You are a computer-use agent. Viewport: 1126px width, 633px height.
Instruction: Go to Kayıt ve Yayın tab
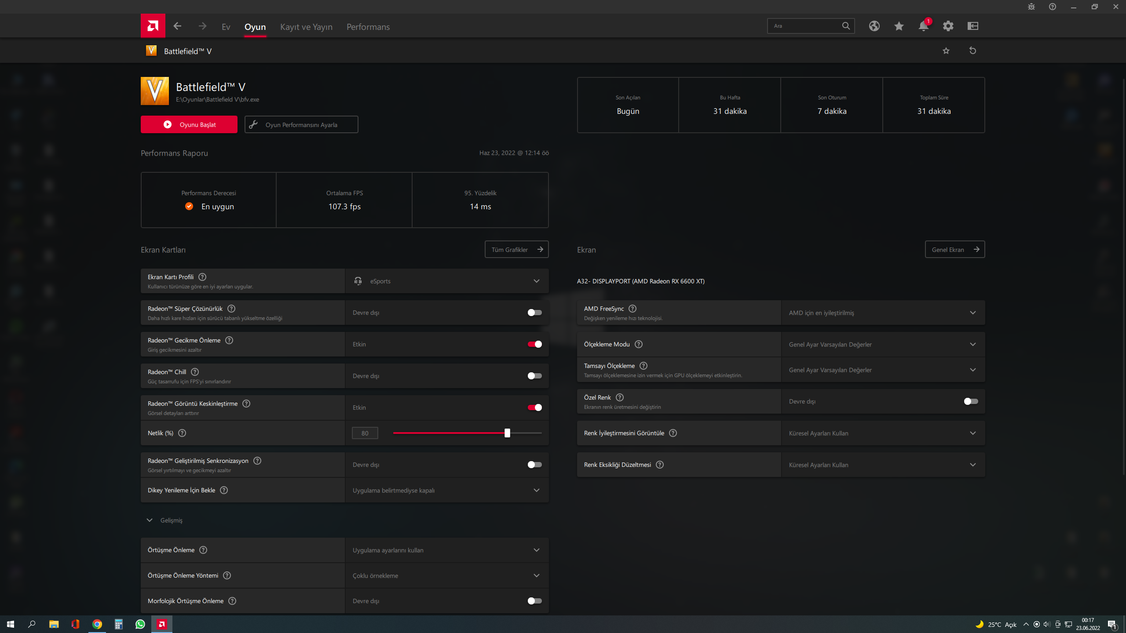[x=306, y=27]
